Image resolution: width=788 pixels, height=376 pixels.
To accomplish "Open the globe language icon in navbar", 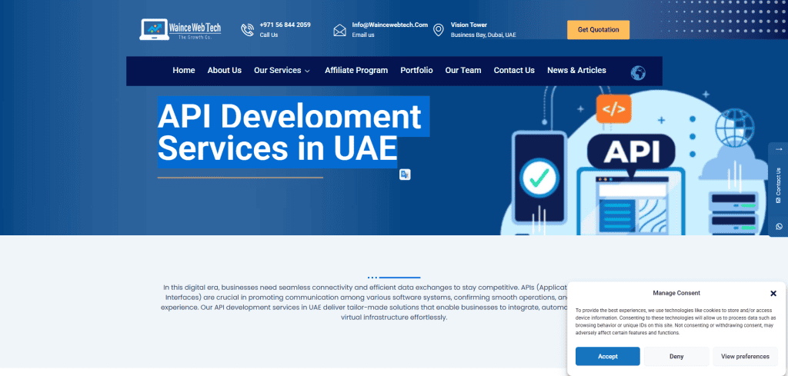I will tap(638, 73).
